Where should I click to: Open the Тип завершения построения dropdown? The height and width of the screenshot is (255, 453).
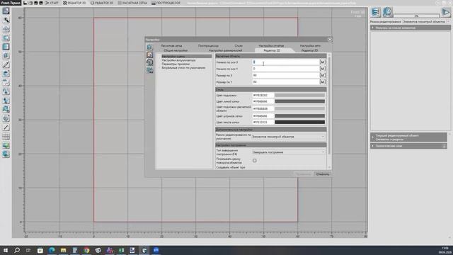tap(288, 152)
